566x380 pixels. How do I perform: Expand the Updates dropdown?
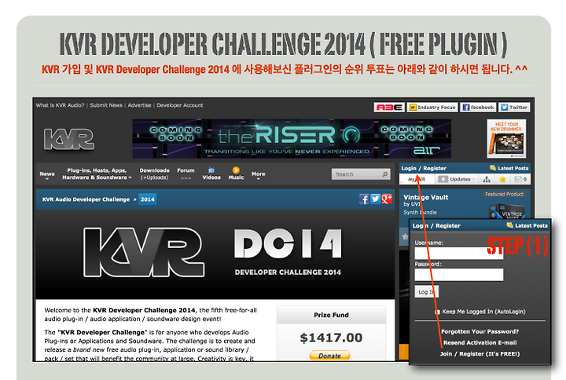pos(456,179)
